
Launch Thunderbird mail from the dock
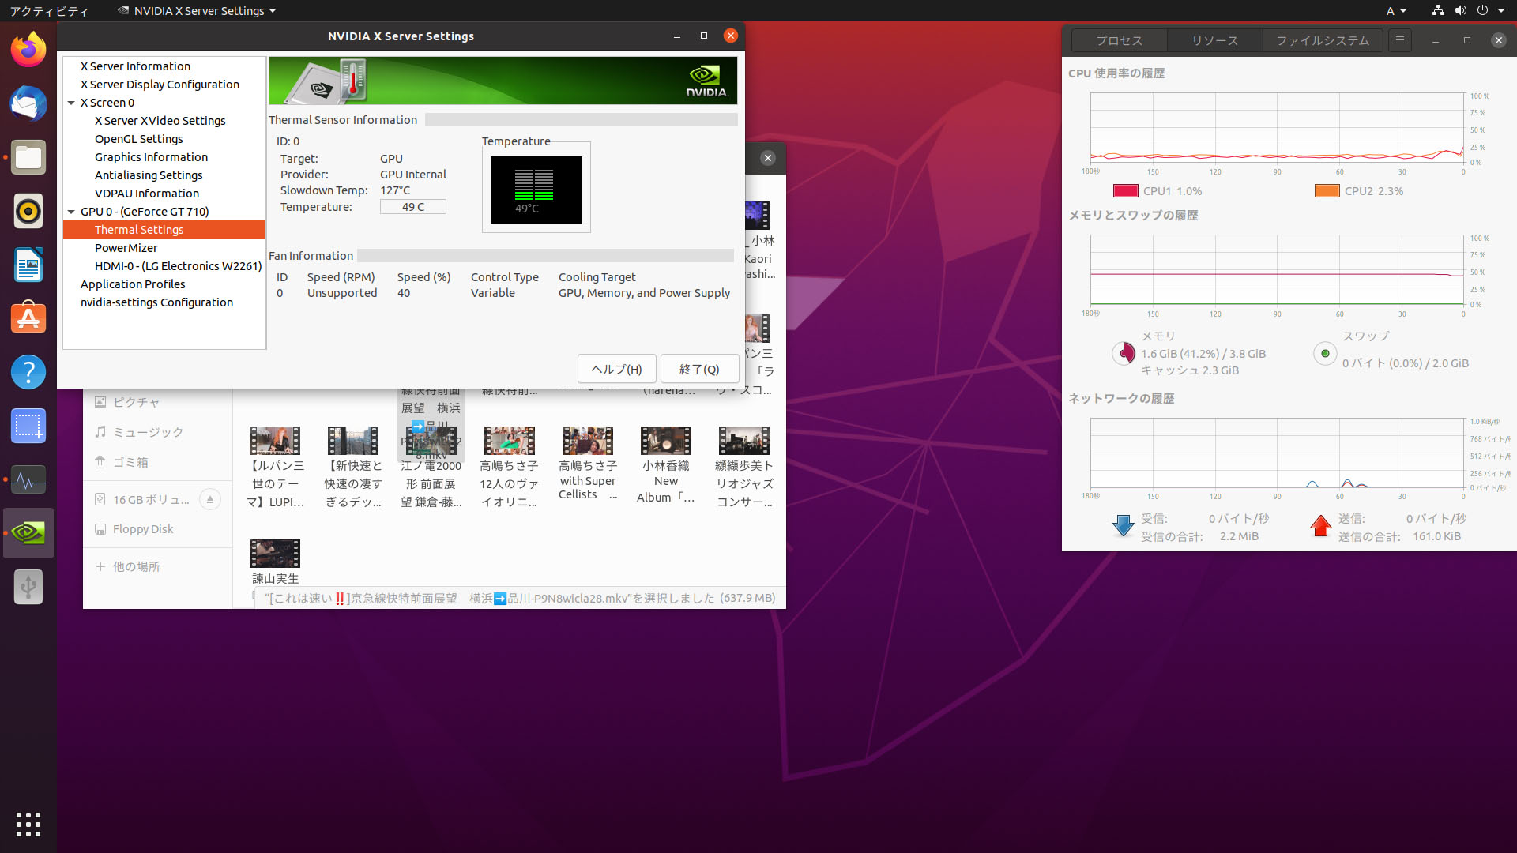pos(28,103)
